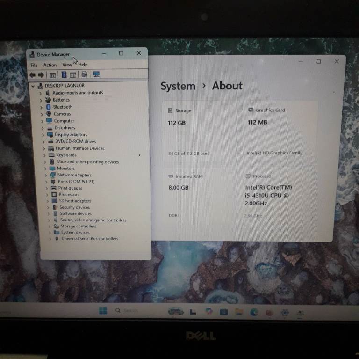This screenshot has height=359, width=359.
Task: Click the DVD/CD-ROM drives icon
Action: 50,141
